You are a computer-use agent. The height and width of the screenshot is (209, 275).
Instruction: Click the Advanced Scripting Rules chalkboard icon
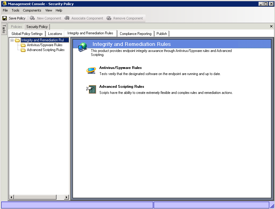click(x=91, y=89)
